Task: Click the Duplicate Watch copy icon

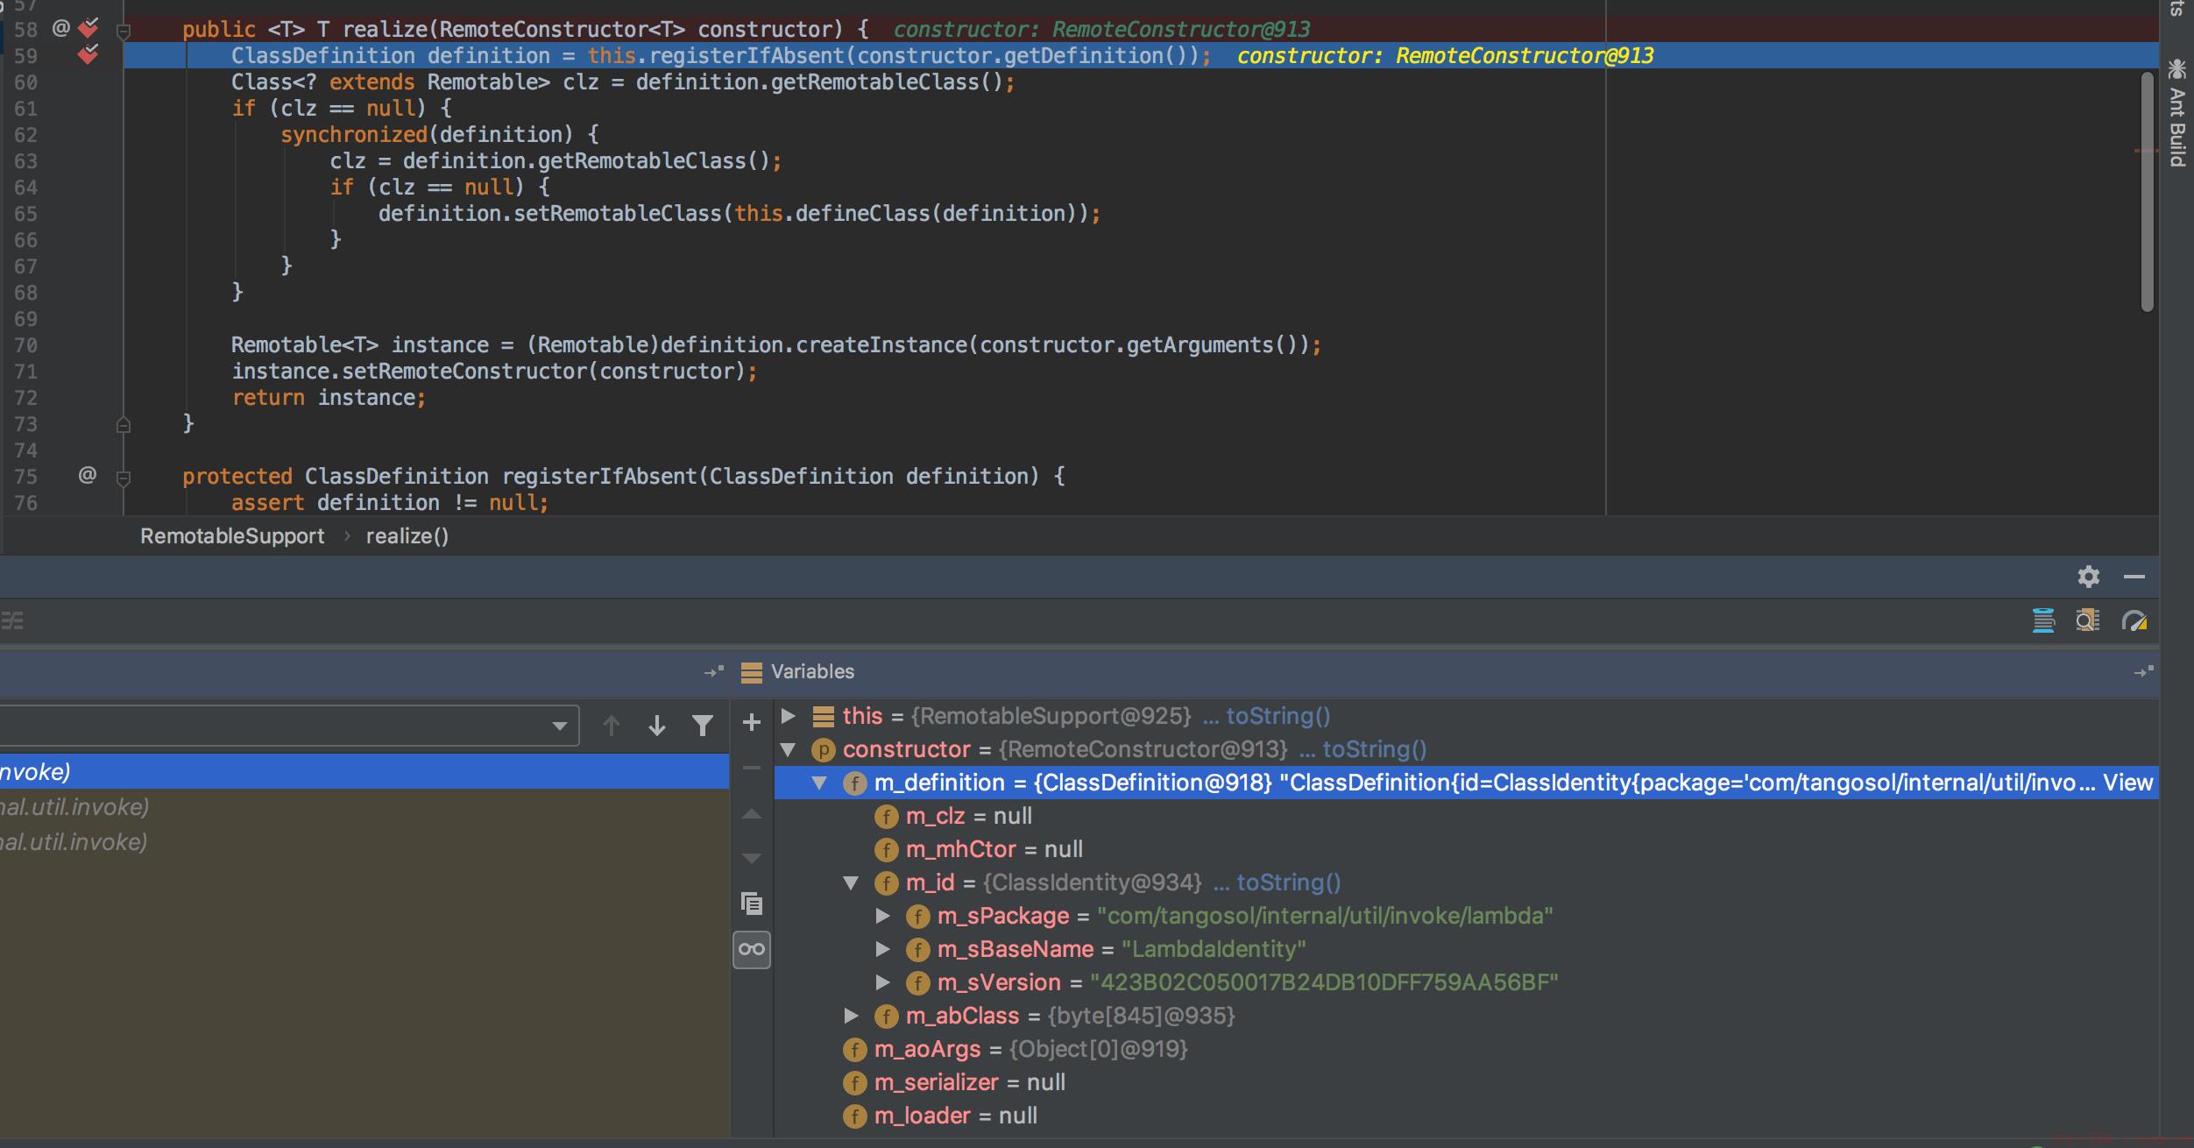Action: (752, 903)
